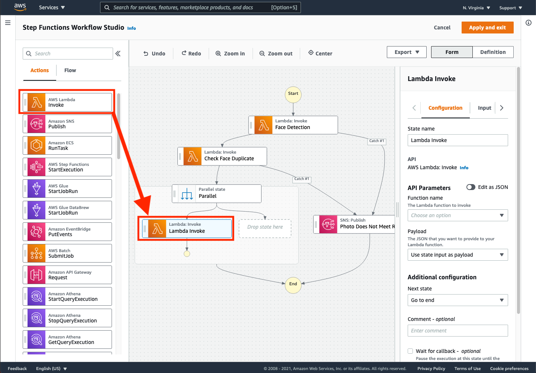Select the Check Face Duplicate state

click(x=222, y=156)
